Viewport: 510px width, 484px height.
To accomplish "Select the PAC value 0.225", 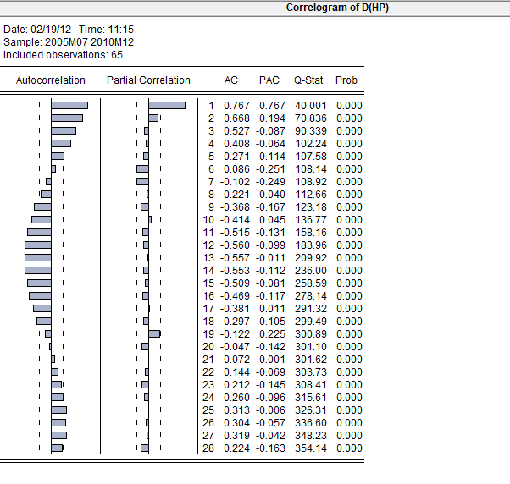I will [x=272, y=334].
